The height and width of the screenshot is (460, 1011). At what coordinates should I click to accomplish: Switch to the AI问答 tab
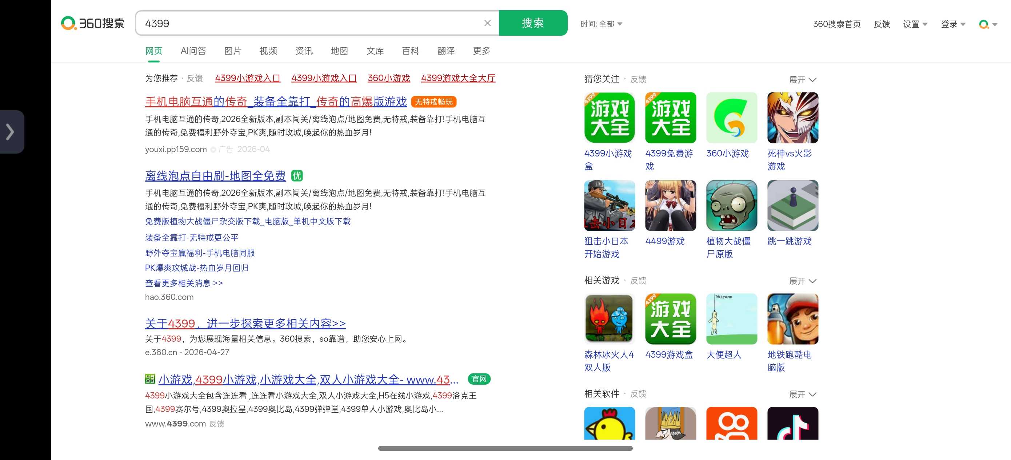coord(193,51)
